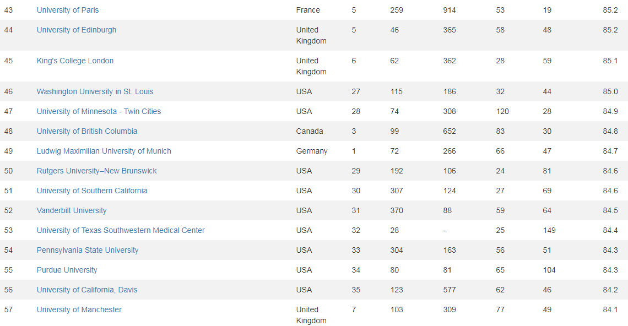Viewport: 628px width, 326px height.
Task: Click University of Texas Southwestern Medical Center
Action: 121,230
